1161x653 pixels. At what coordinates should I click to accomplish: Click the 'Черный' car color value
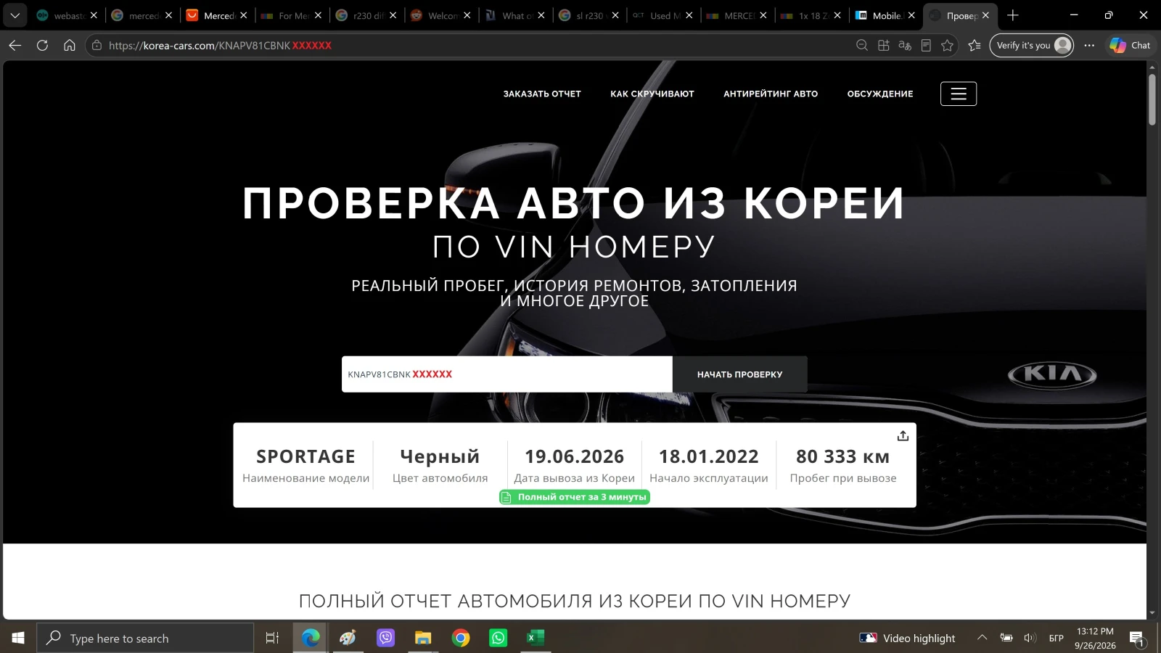(x=440, y=456)
